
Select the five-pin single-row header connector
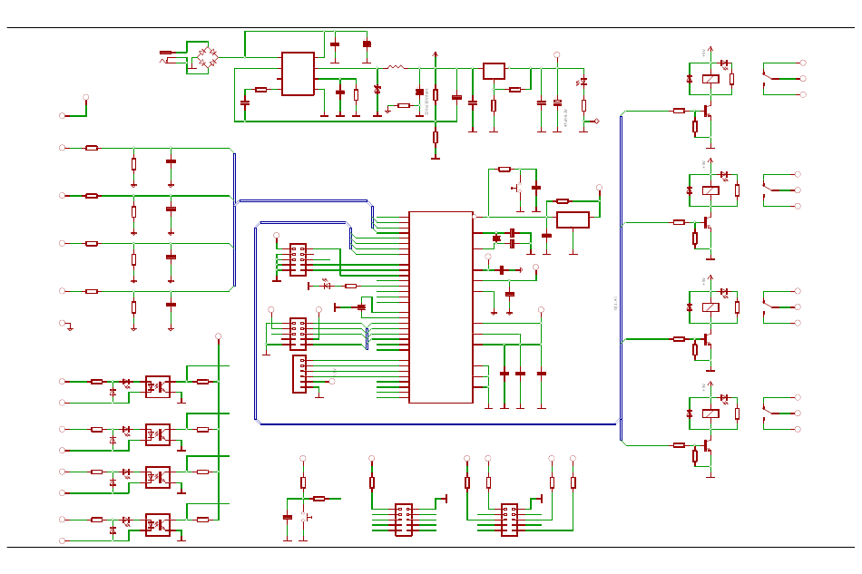click(299, 375)
